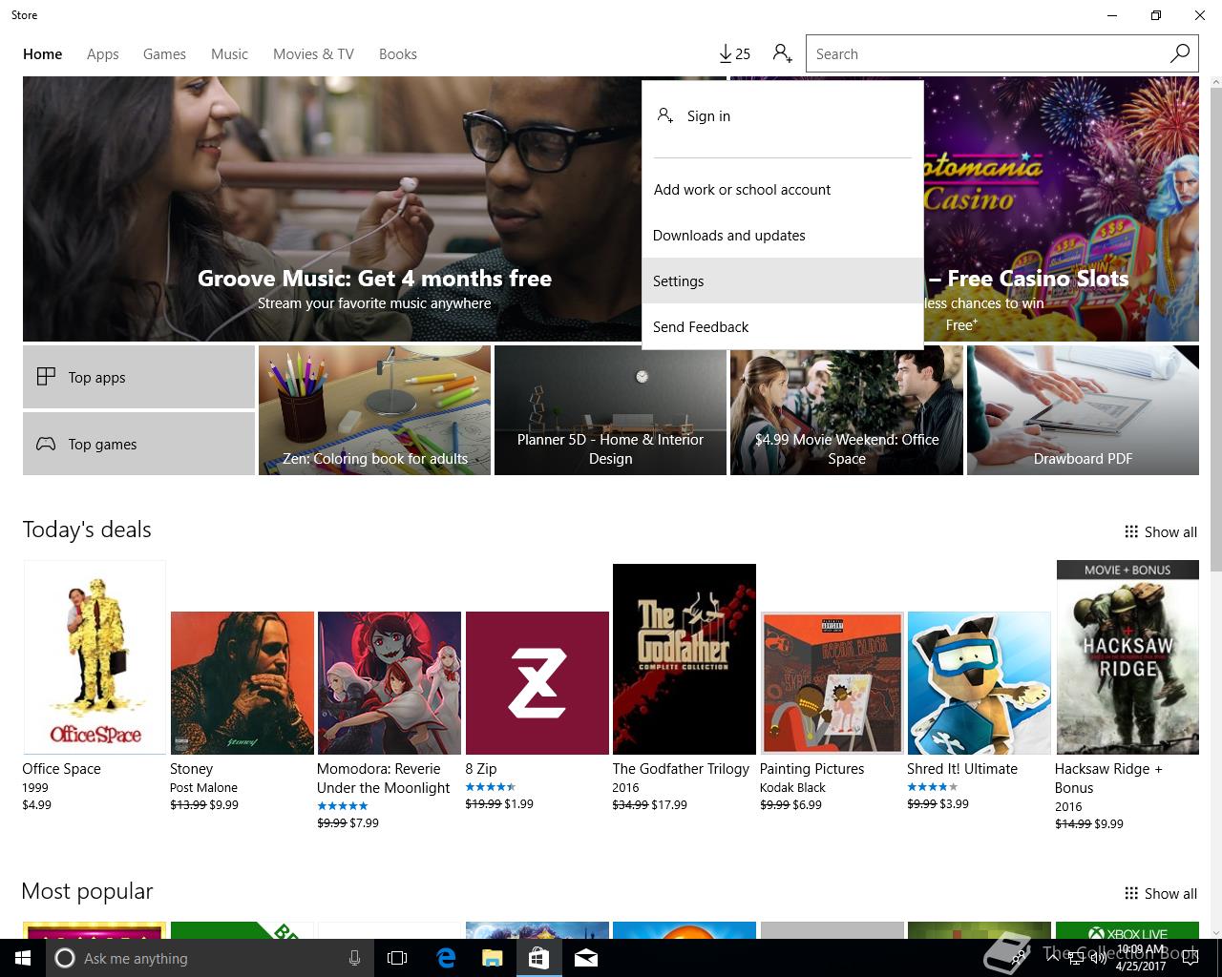Screen dimensions: 1222x977
Task: Open Shred It! Ultimate game icon
Action: [979, 683]
